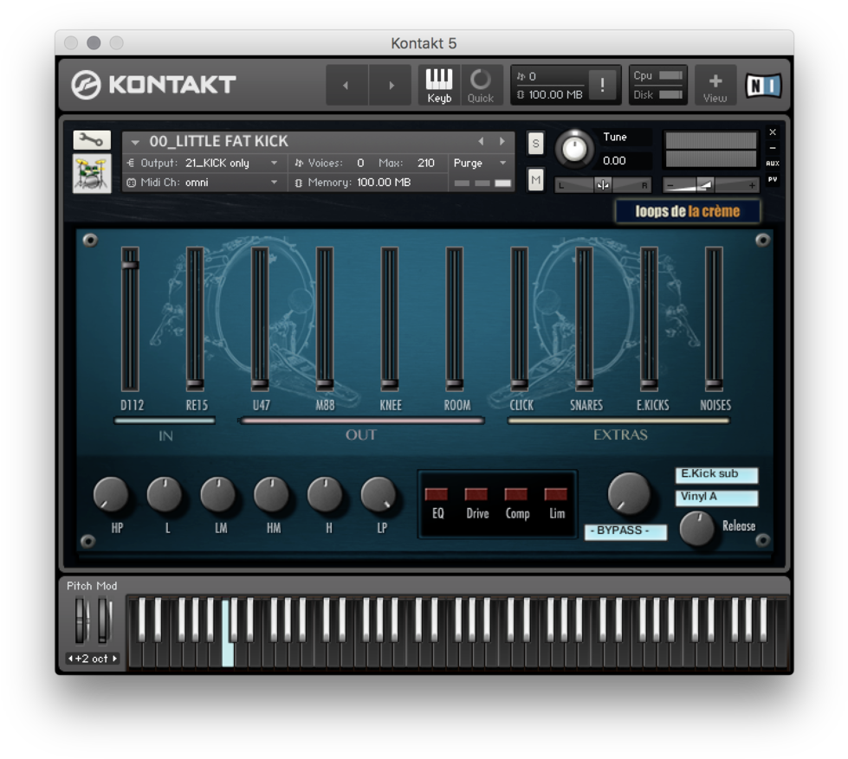
Task: Click the H band EQ knob
Action: click(x=325, y=494)
